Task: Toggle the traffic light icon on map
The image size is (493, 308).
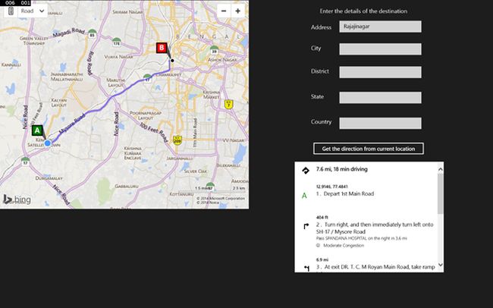Action: 11,11
